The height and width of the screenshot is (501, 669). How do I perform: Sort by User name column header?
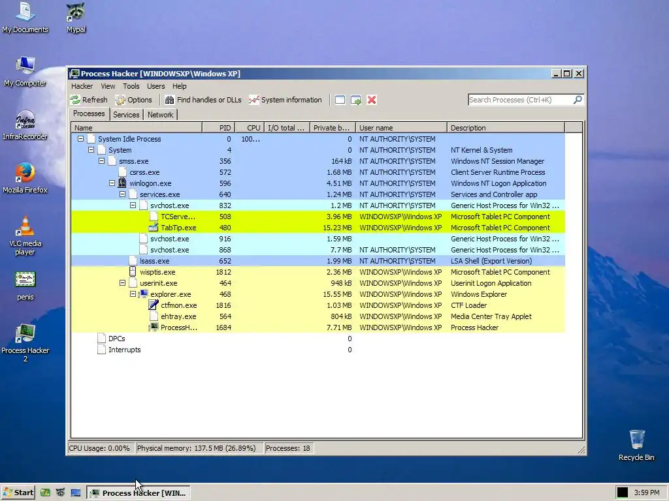click(402, 127)
